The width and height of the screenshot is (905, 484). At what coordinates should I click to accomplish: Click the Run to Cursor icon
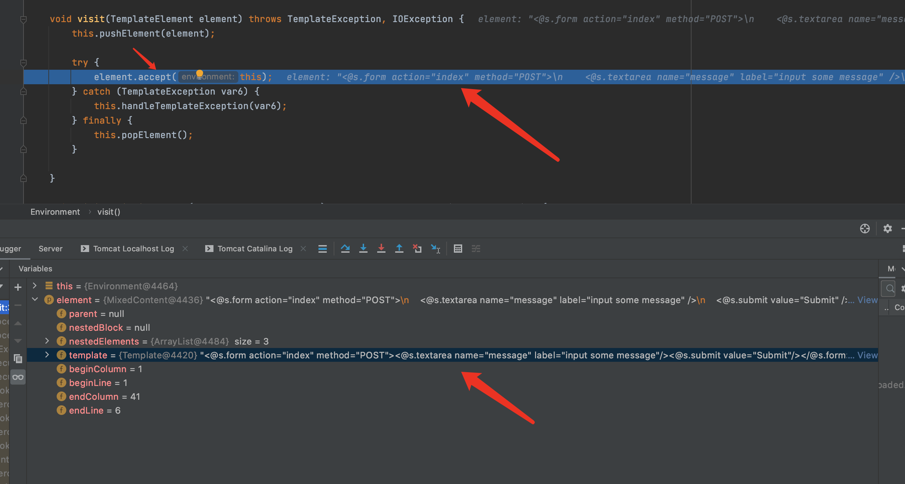tap(435, 249)
